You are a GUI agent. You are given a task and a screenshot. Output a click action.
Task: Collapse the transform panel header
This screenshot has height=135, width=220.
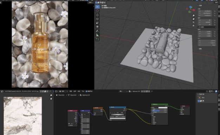coord(200,6)
